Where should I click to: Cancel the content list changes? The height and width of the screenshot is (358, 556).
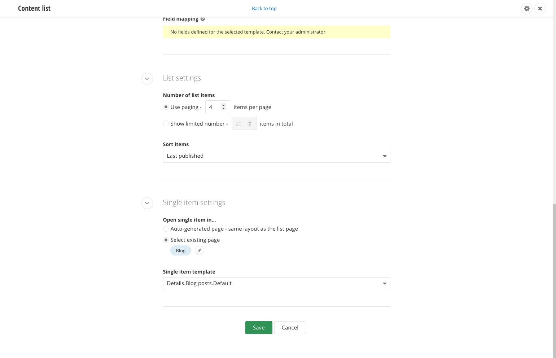pos(290,328)
